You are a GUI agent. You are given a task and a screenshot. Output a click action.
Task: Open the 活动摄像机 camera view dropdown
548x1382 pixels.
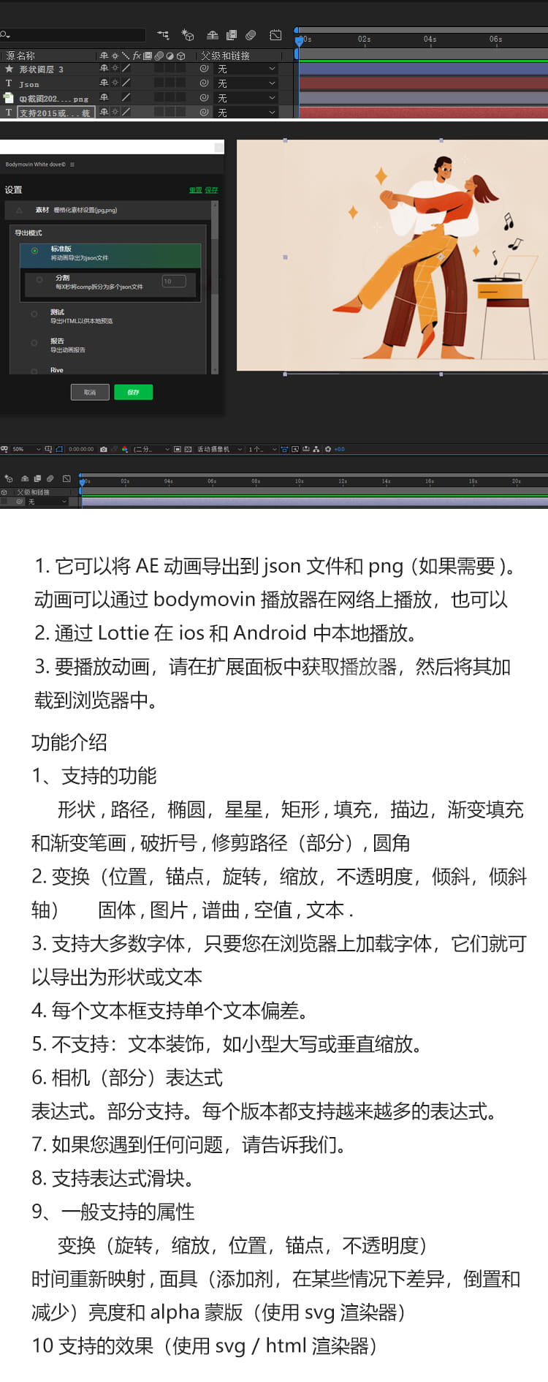218,449
